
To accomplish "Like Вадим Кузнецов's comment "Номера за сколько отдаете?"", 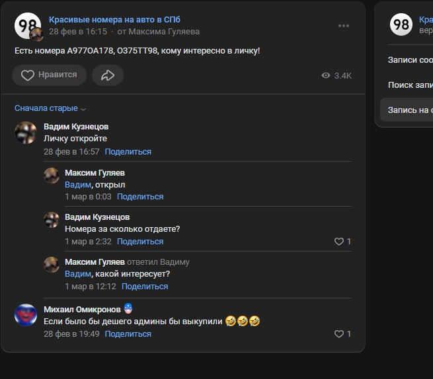I will (339, 242).
